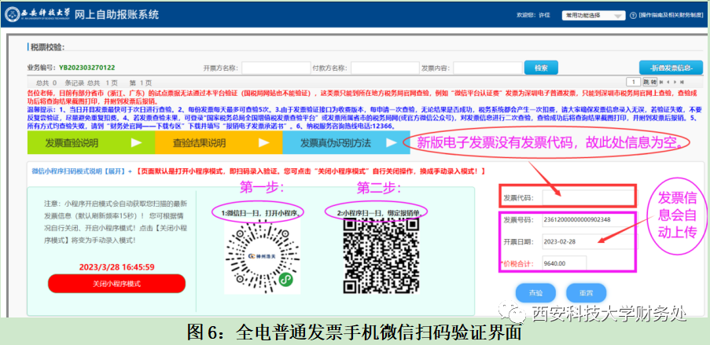Focus the 付款方名称 input field
This screenshot has width=710, height=345.
coord(385,68)
